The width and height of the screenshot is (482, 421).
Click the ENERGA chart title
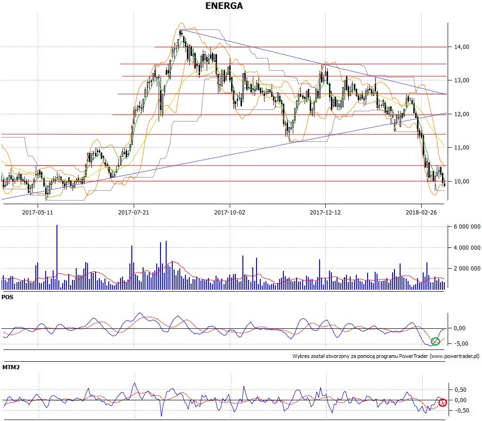coord(224,6)
